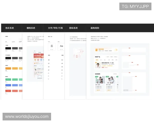Viewport: 154px width, 123px height.
Task: Click the red promotional banner in phone mockup
Action: [x=38, y=56]
